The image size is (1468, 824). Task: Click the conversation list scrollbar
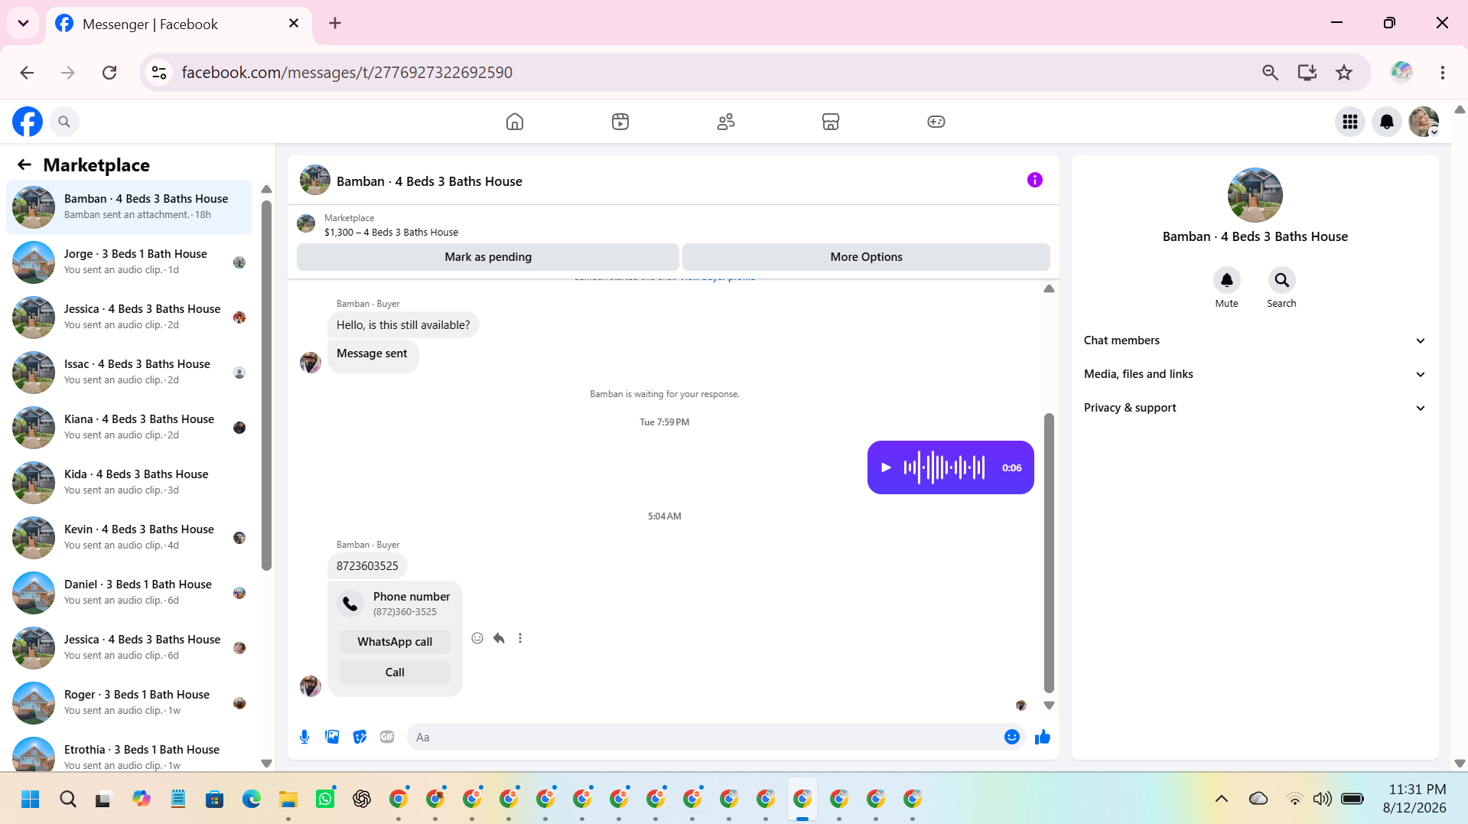(266, 386)
